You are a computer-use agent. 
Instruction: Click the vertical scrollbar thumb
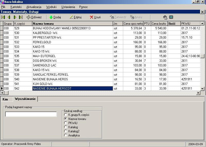(202, 56)
